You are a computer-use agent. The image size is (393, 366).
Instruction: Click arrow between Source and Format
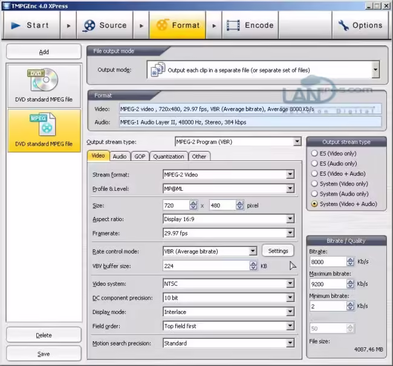[x=141, y=25]
